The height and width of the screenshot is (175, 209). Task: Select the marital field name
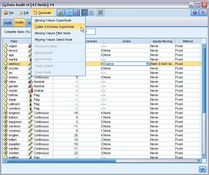tap(13, 59)
